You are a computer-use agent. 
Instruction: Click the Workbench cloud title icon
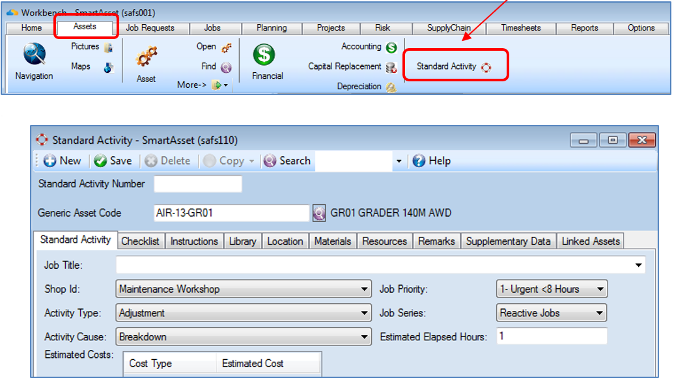(12, 12)
